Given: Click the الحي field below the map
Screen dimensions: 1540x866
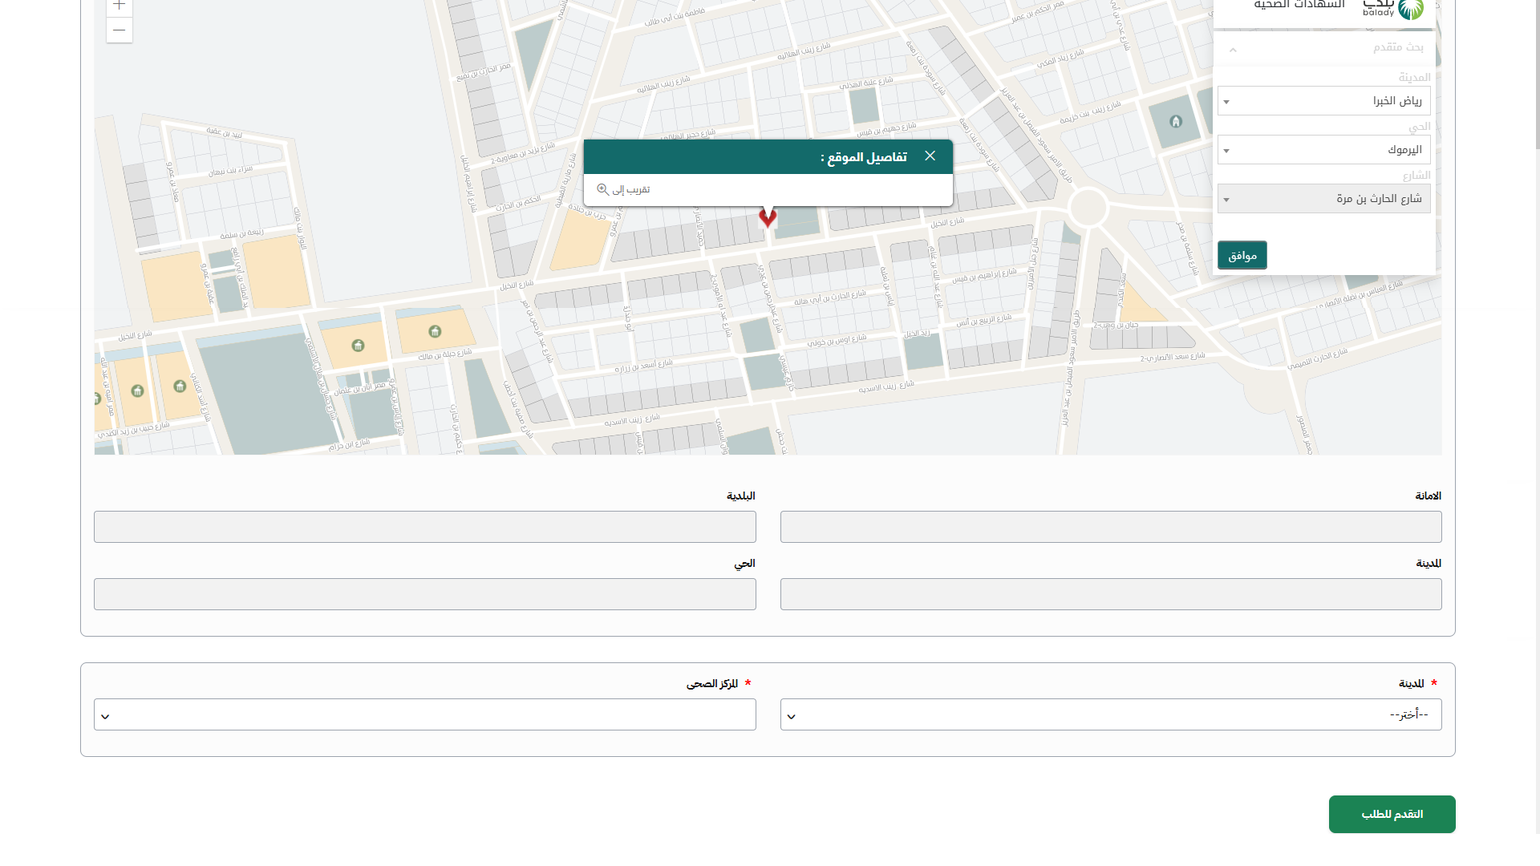Looking at the screenshot, I should (x=424, y=594).
